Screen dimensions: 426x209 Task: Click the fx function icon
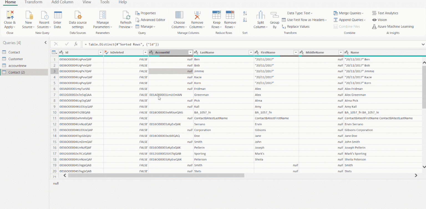76,44
